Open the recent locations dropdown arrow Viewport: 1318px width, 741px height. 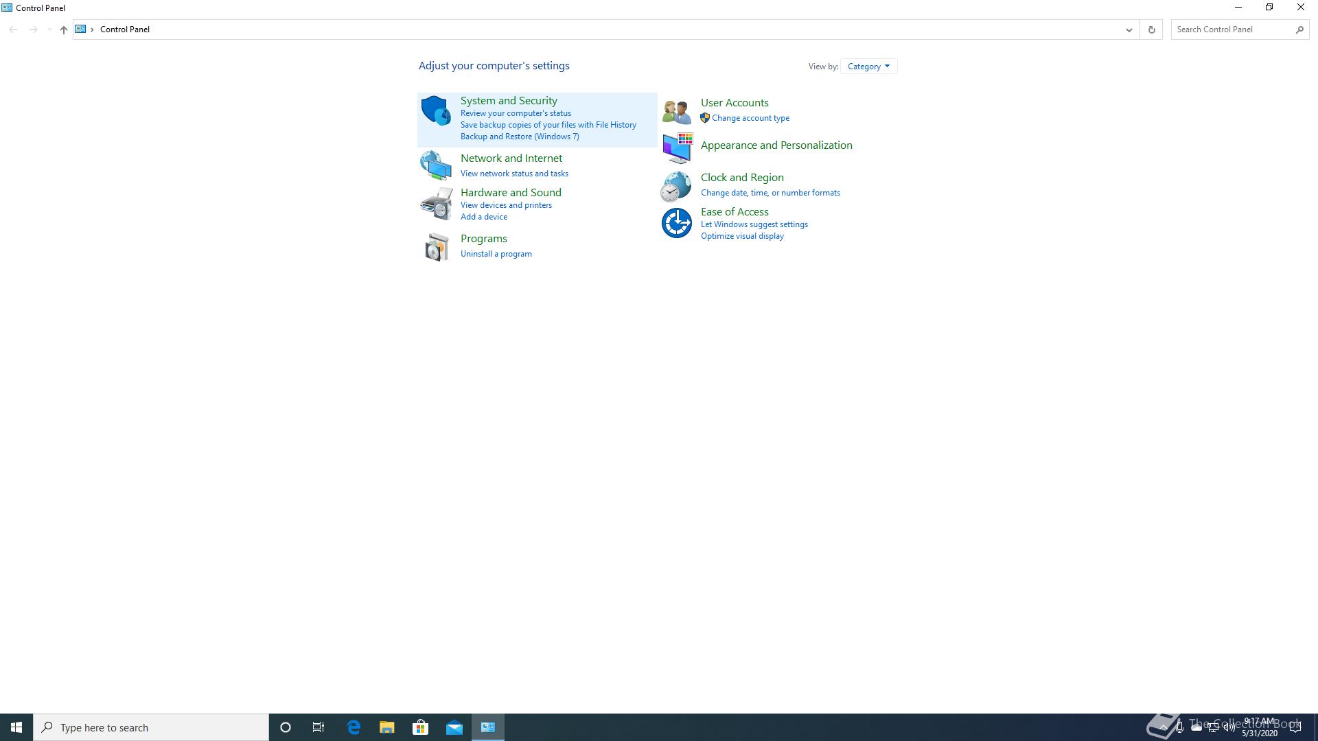tap(49, 30)
